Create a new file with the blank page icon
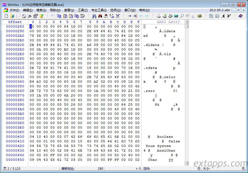 click(6, 16)
